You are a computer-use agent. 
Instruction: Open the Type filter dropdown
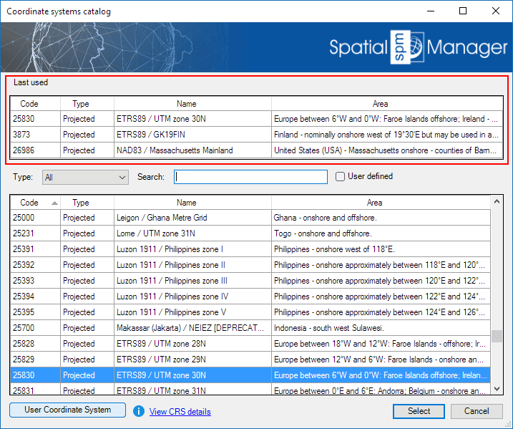tap(84, 177)
